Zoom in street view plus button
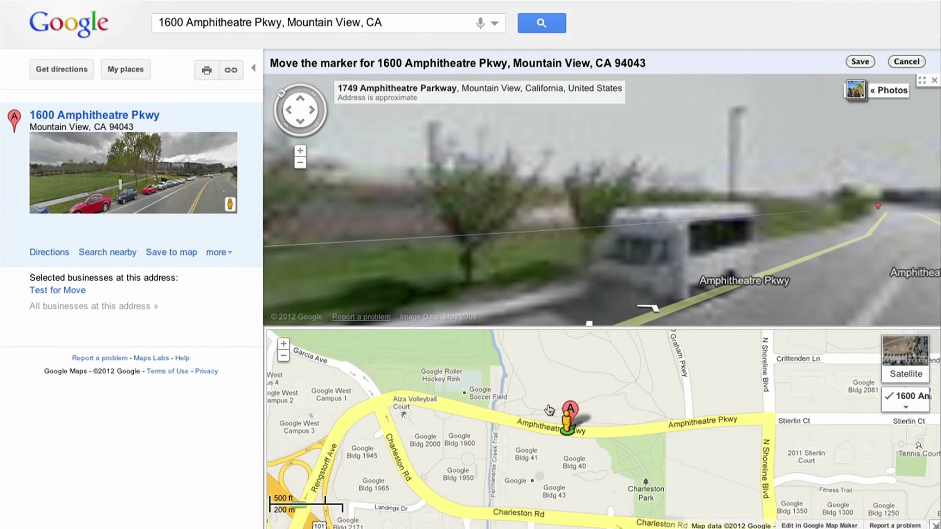 [300, 150]
